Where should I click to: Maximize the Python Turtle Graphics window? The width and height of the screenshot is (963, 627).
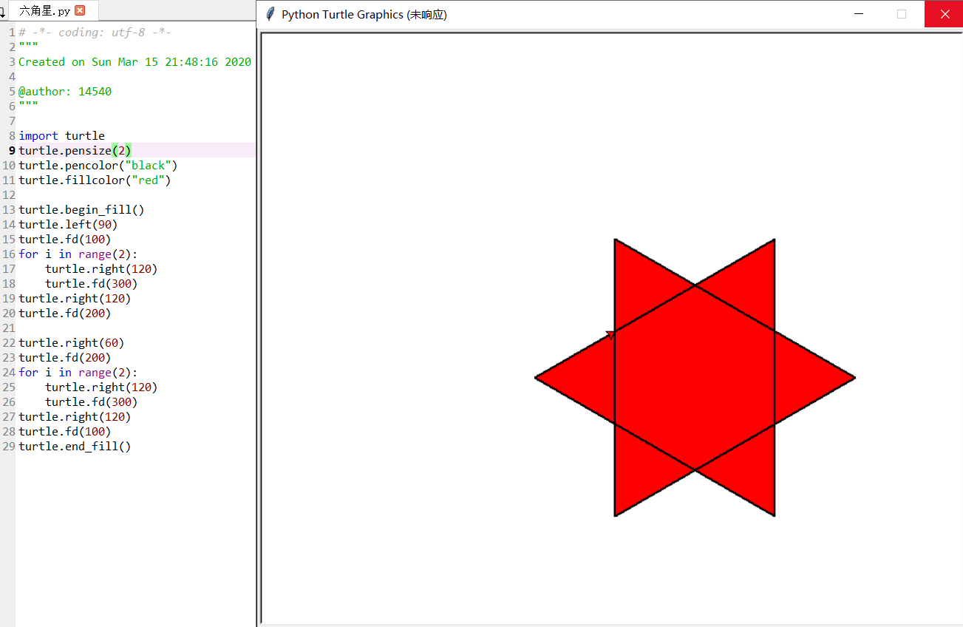pyautogui.click(x=901, y=14)
